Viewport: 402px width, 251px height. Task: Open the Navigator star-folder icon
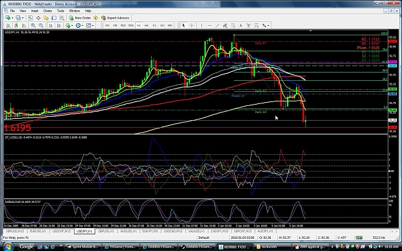click(46, 18)
